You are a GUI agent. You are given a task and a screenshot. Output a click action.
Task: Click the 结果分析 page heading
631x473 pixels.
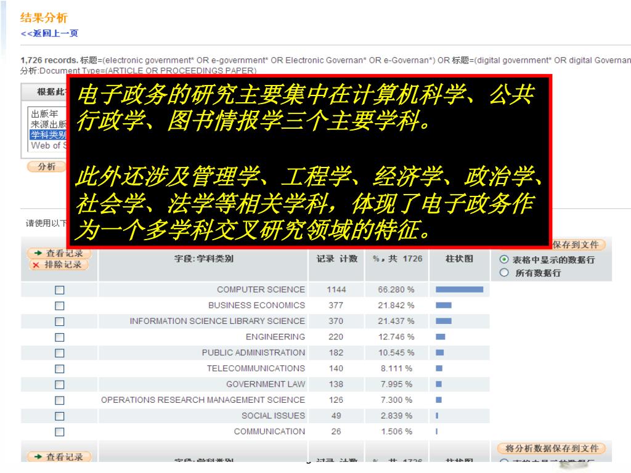44,18
